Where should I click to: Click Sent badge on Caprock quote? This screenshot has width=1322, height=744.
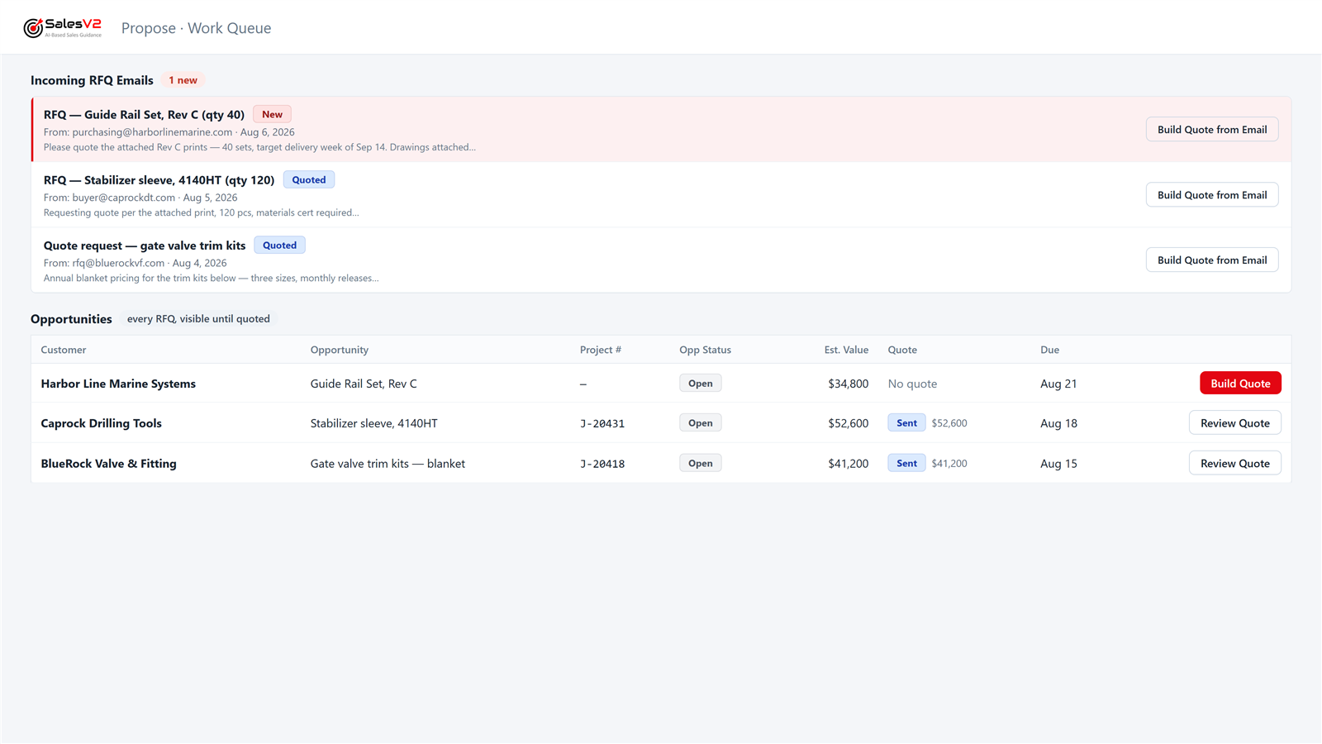906,423
